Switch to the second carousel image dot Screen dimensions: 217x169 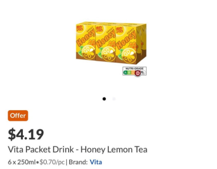114,99
